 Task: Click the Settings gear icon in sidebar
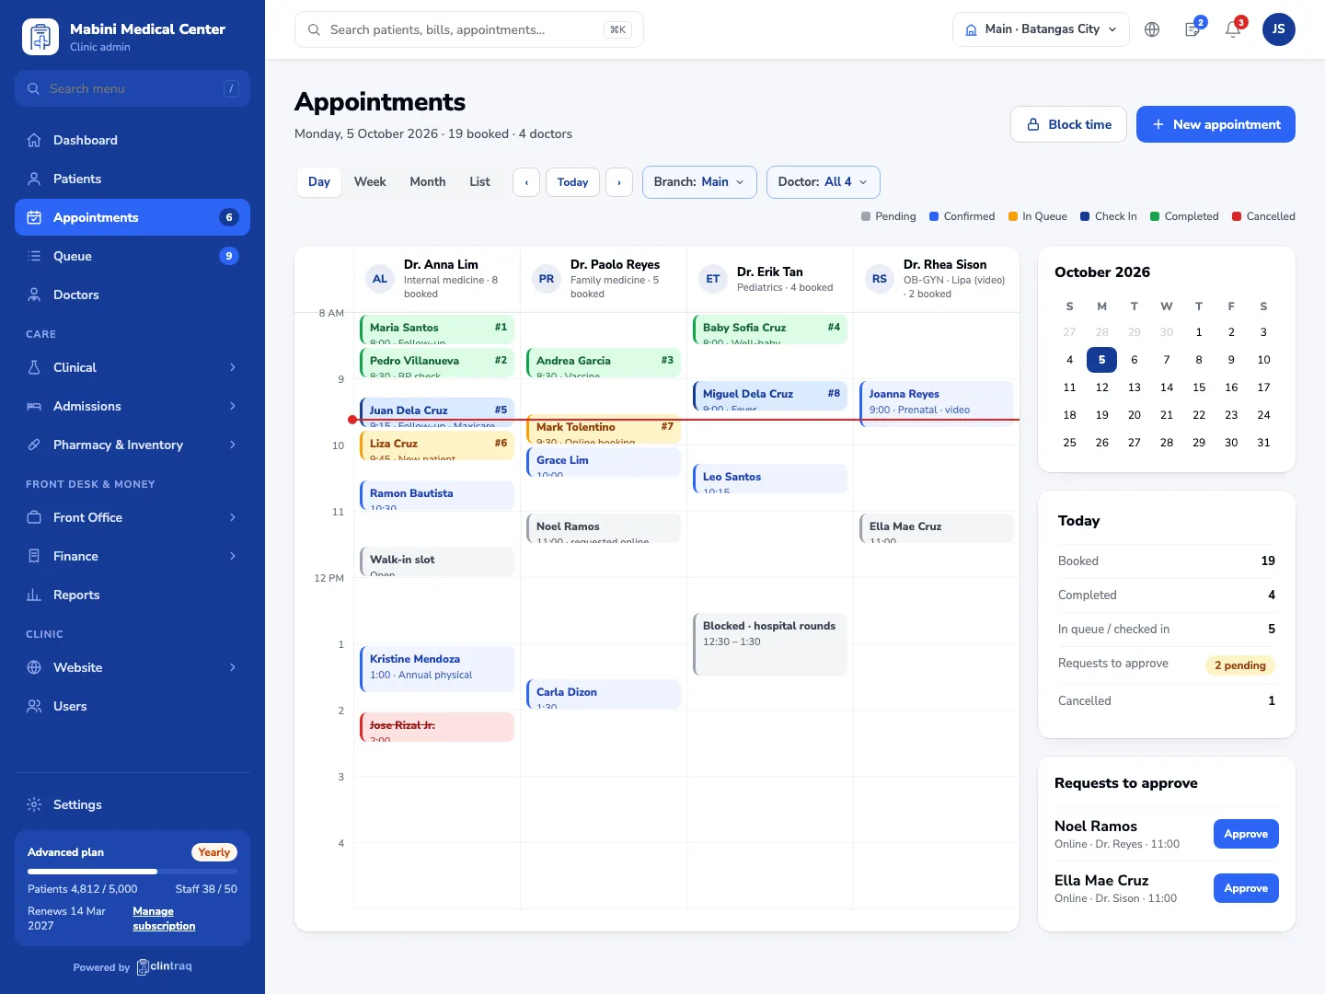pos(34,804)
